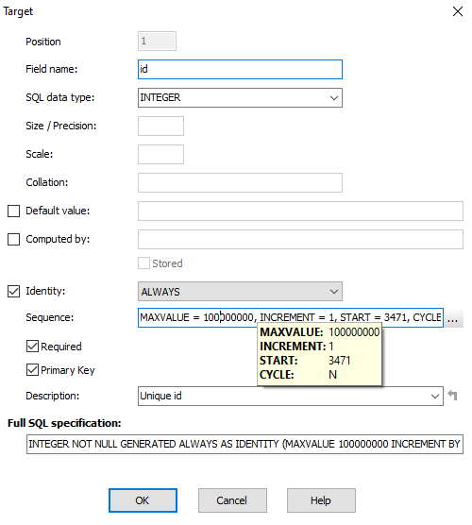The image size is (472, 525).
Task: Enable the Default value checkbox
Action: click(x=14, y=211)
